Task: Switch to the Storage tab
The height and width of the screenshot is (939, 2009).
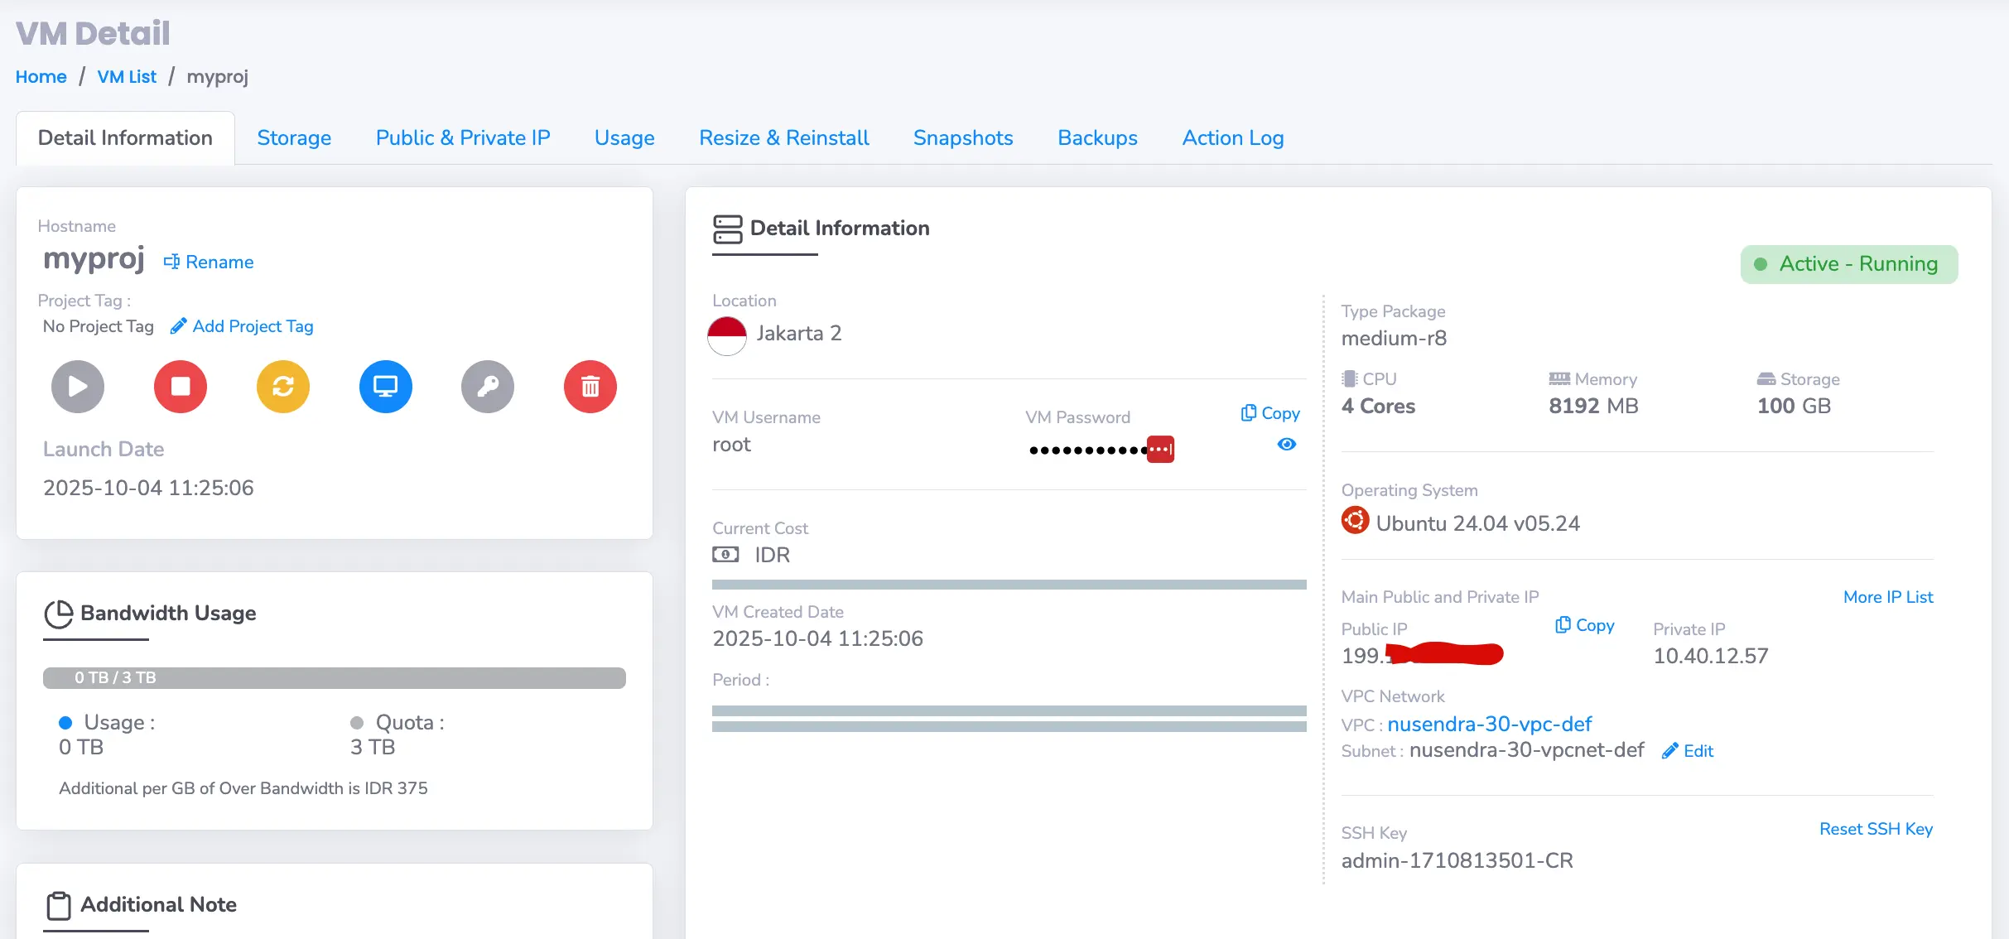Action: 294,138
